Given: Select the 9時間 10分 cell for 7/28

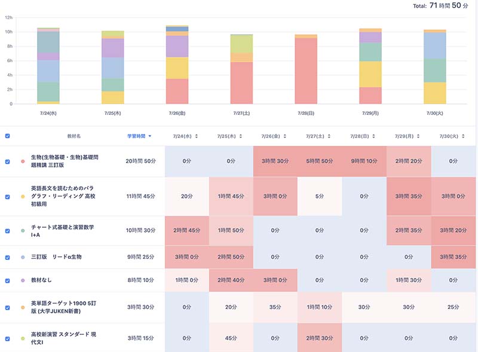Looking at the screenshot, I should click(x=364, y=161).
